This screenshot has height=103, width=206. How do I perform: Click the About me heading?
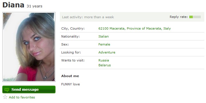(70, 76)
